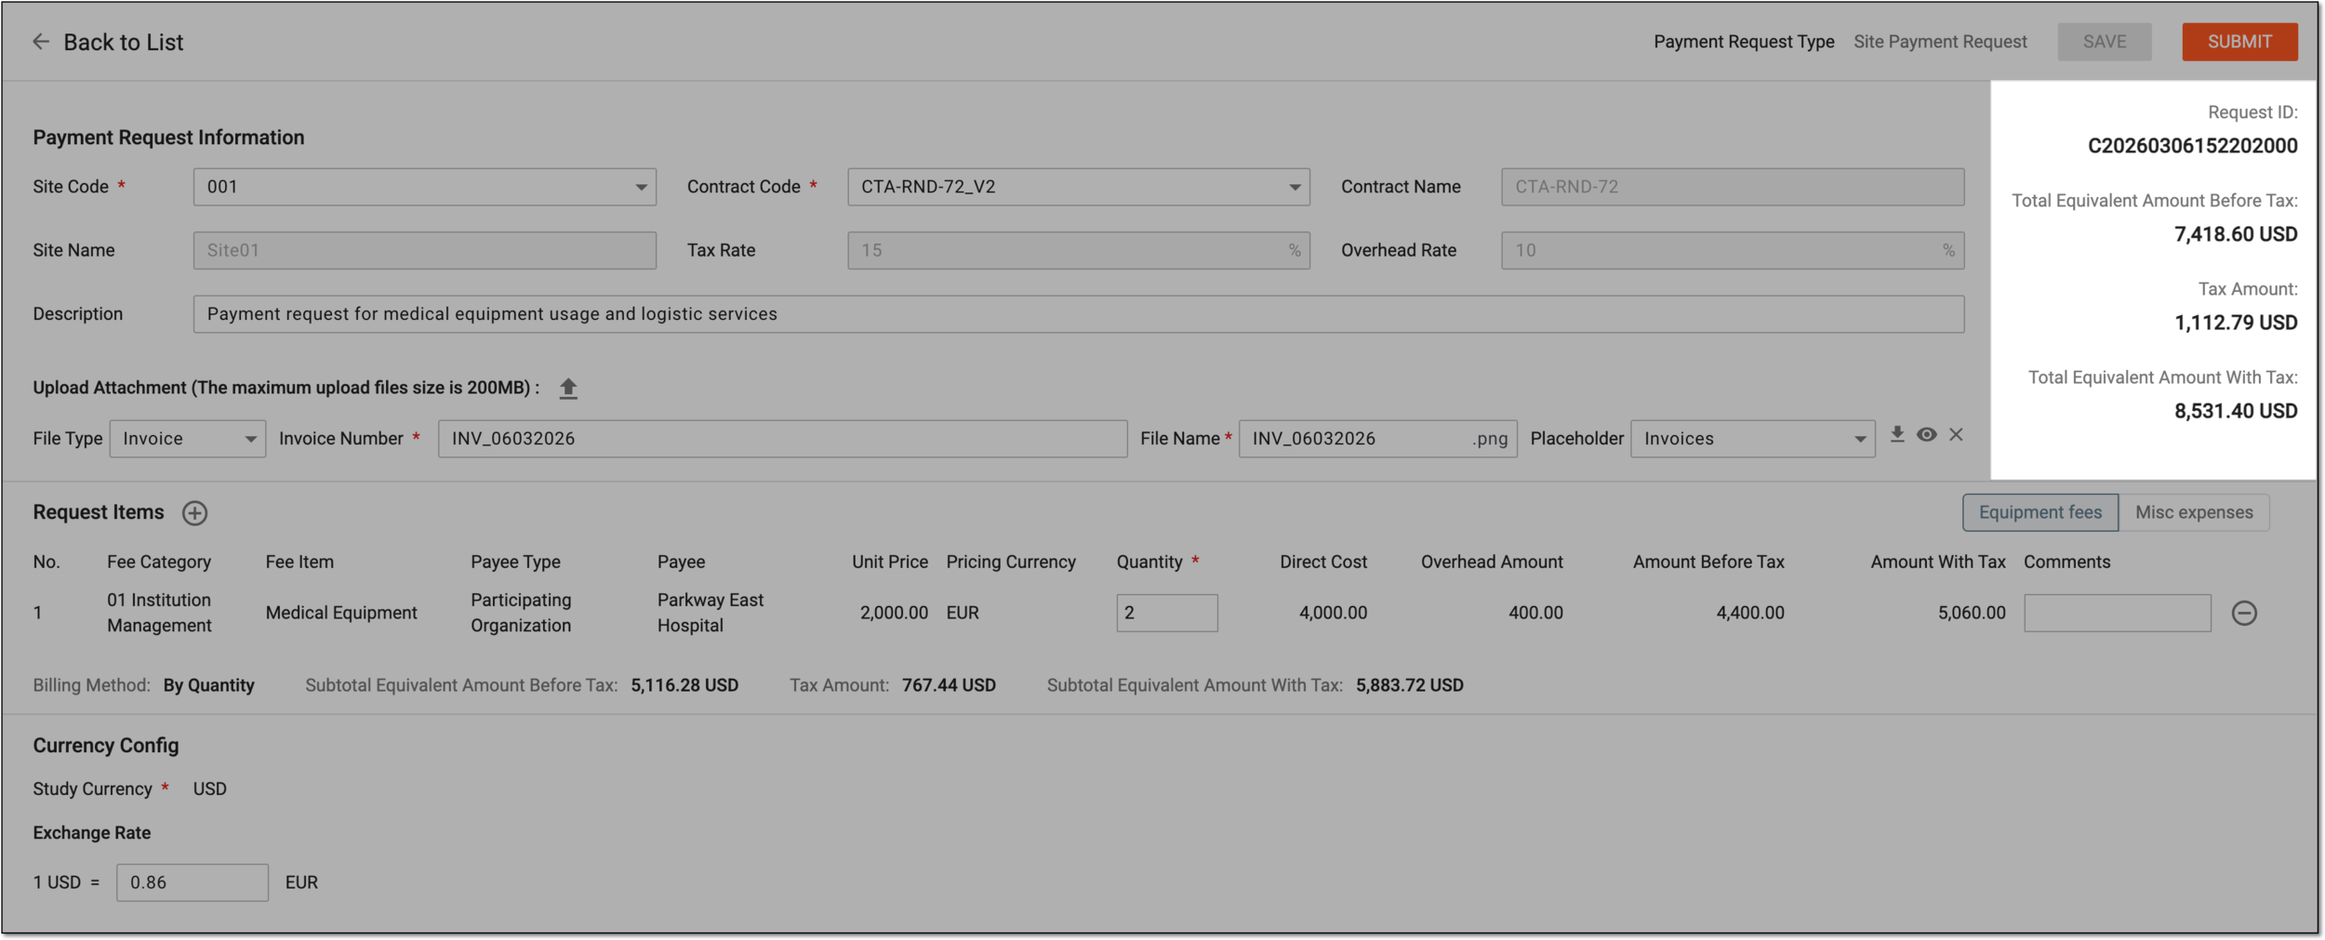
Task: Click the Participating Organization payee type cell
Action: click(521, 613)
